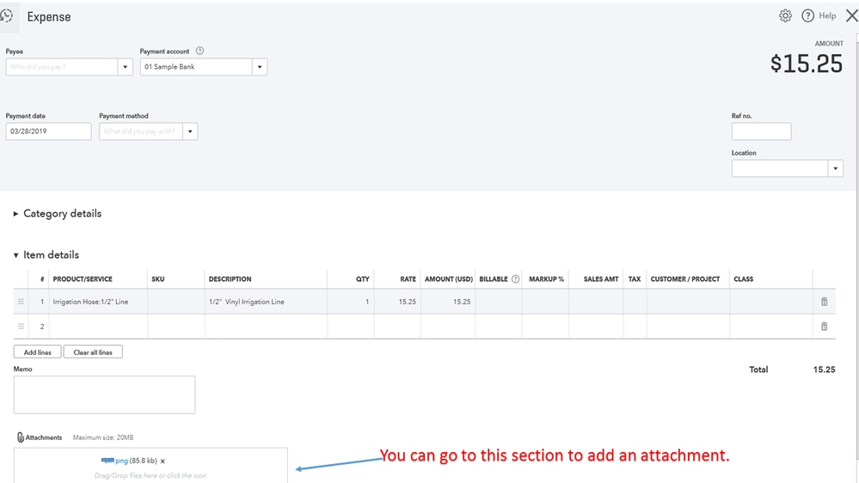The width and height of the screenshot is (859, 483).
Task: Remove the attached png file
Action: [x=163, y=462]
